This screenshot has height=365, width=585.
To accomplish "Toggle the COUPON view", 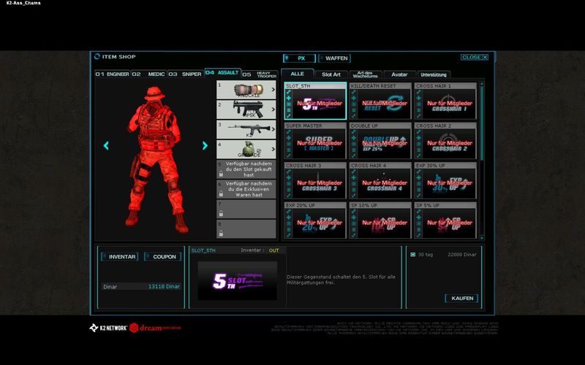I will click(162, 257).
